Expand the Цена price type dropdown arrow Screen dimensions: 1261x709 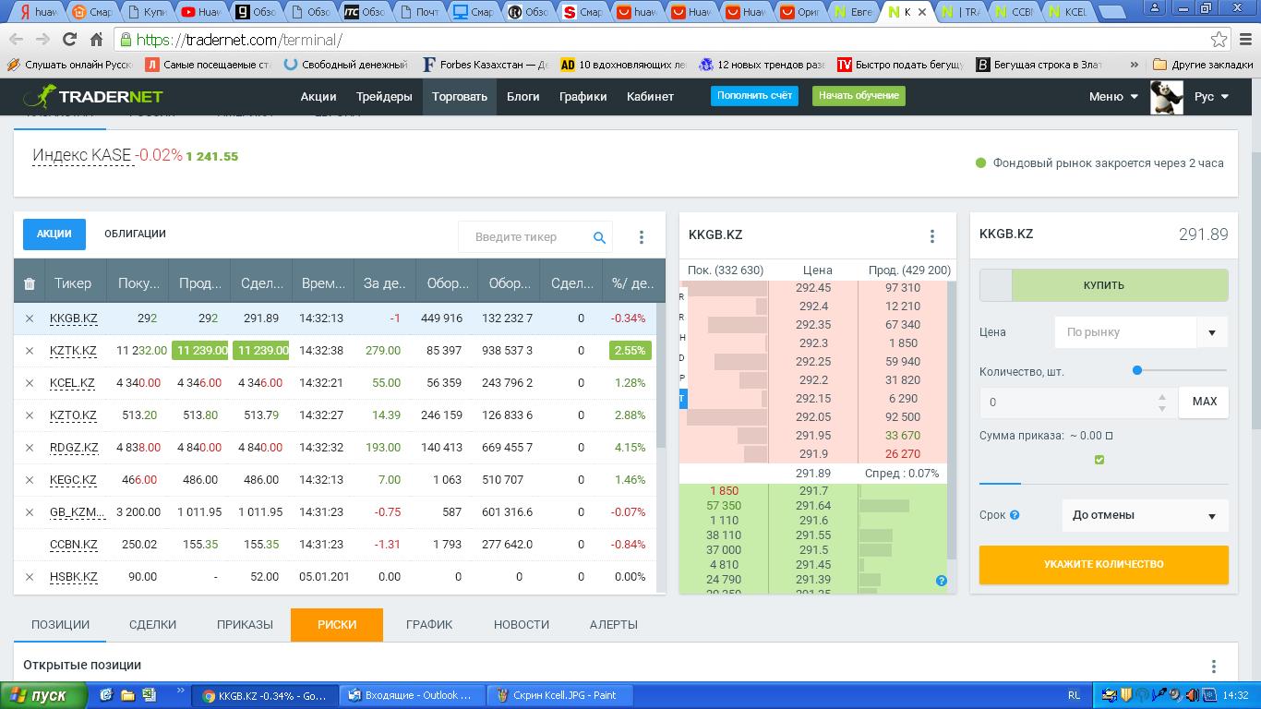[1212, 332]
